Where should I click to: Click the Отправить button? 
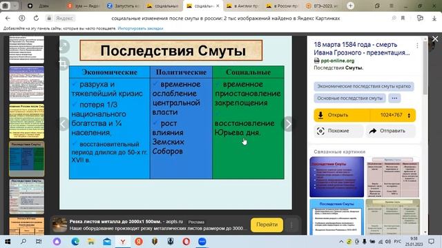(390, 131)
